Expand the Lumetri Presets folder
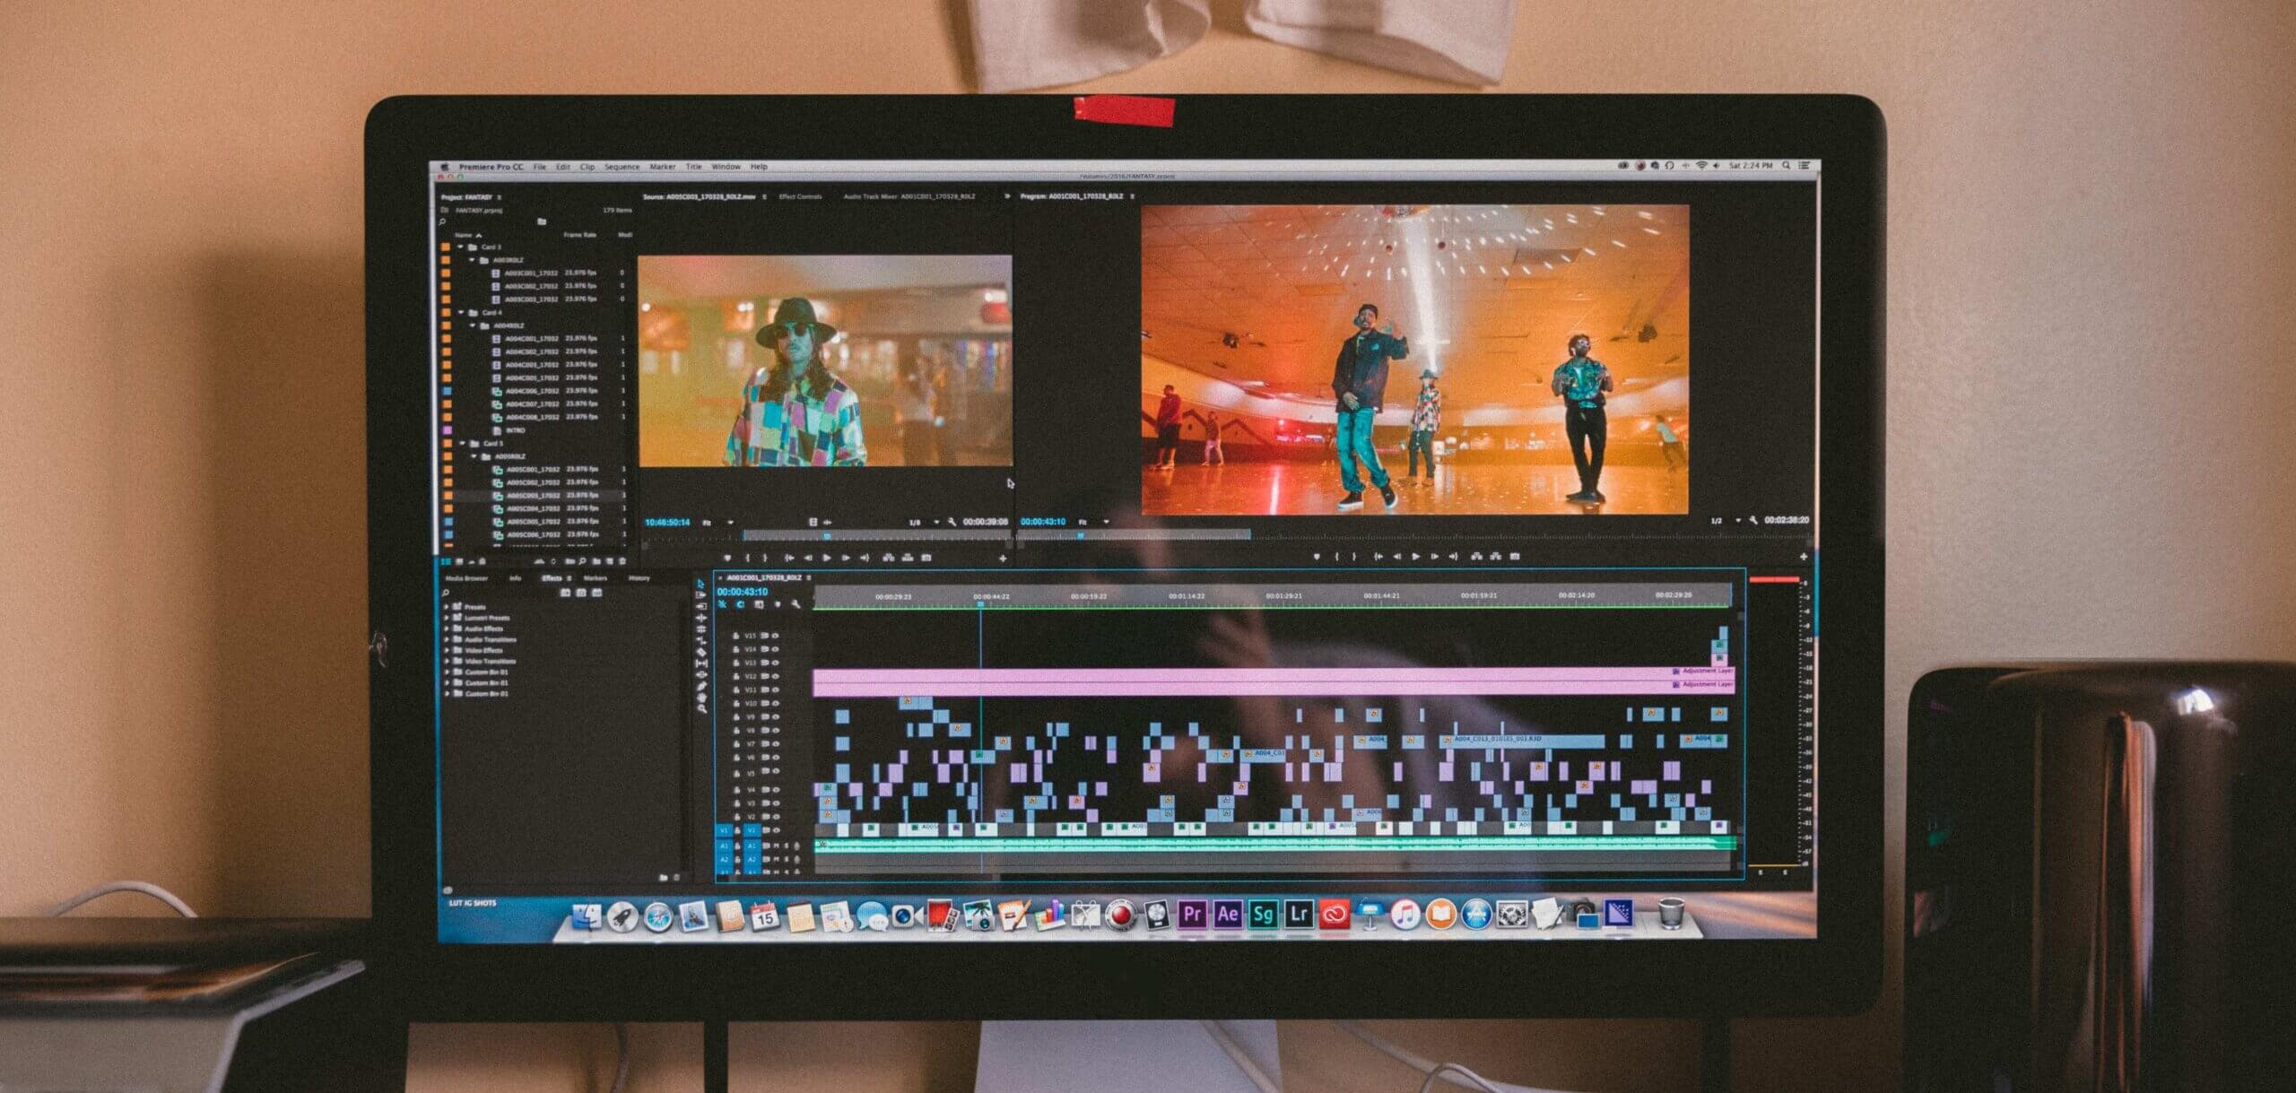 [x=447, y=618]
